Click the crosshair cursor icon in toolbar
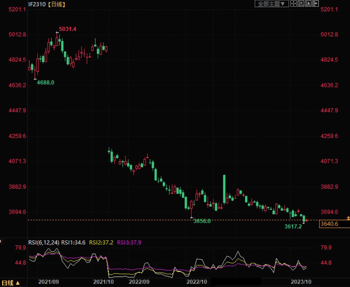Screen dimensions: 350x287 tap(293, 4)
